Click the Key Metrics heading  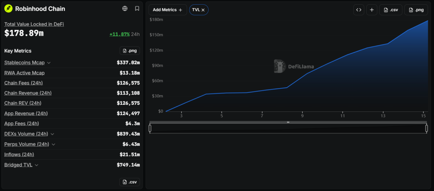(18, 51)
